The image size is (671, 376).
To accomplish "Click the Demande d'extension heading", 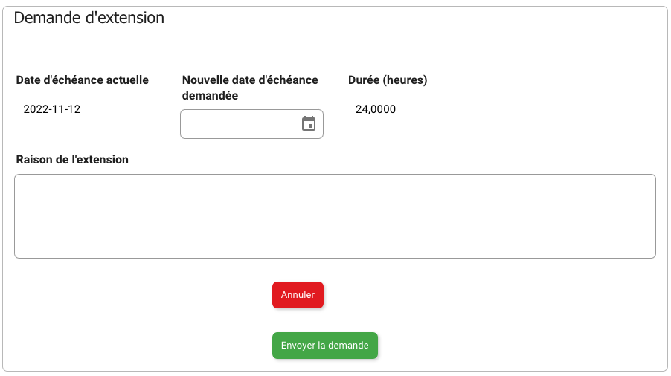I will (89, 18).
